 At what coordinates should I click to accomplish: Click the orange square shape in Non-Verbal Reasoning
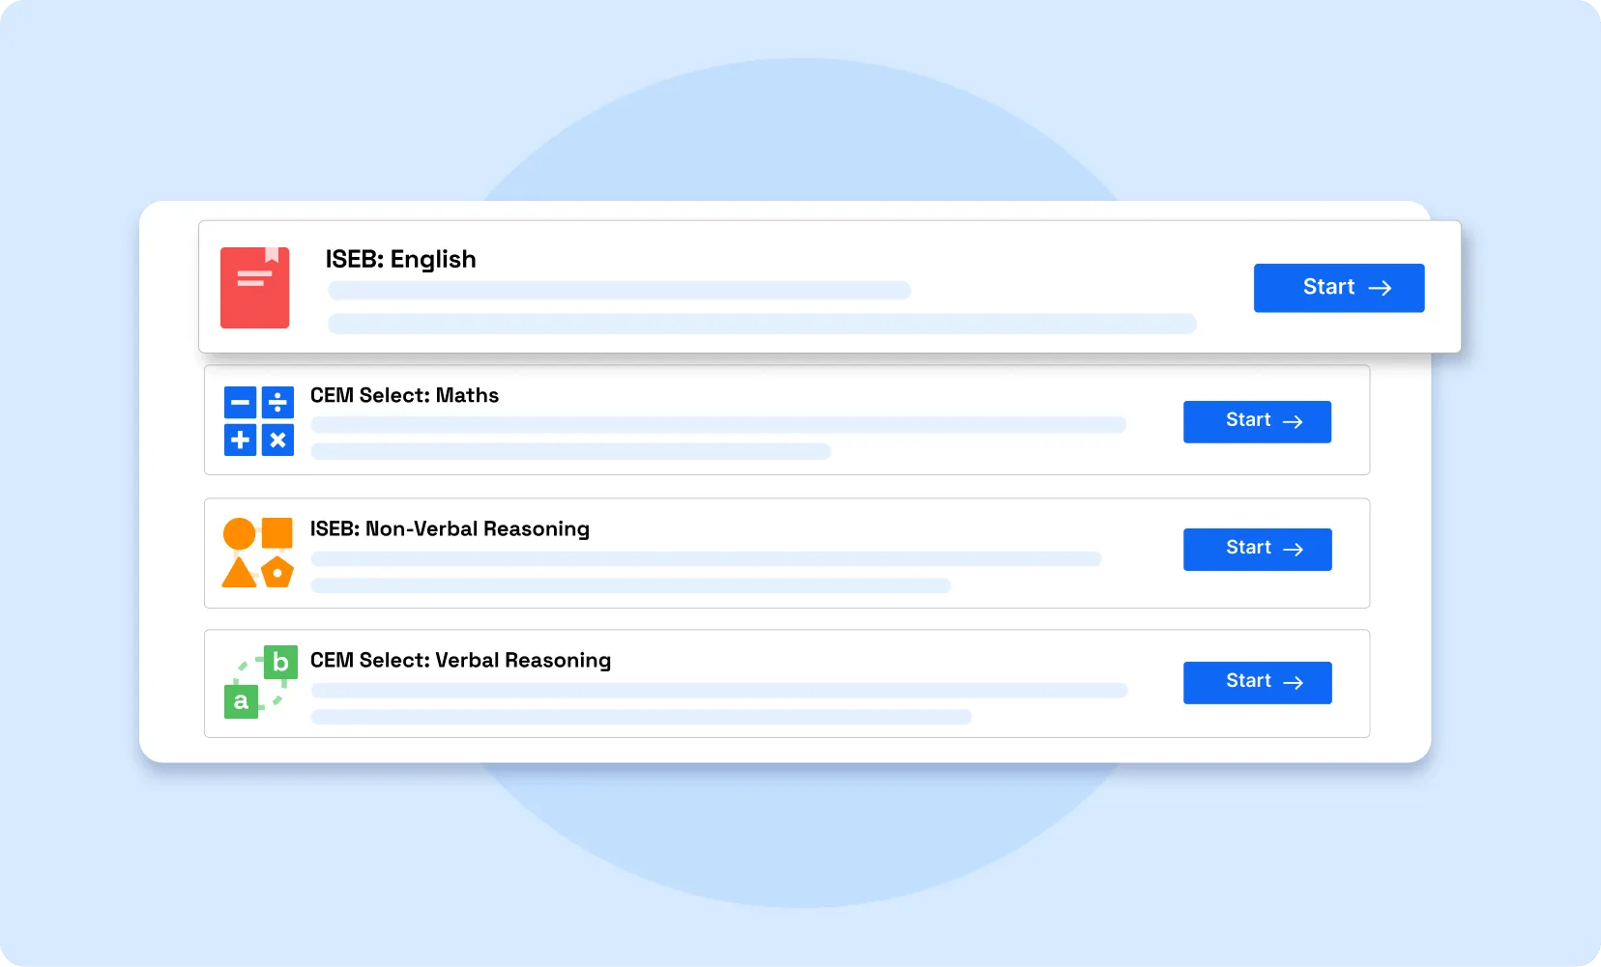(x=277, y=532)
